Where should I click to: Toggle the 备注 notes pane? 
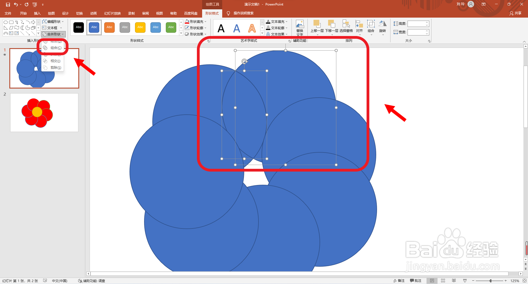[x=399, y=281]
